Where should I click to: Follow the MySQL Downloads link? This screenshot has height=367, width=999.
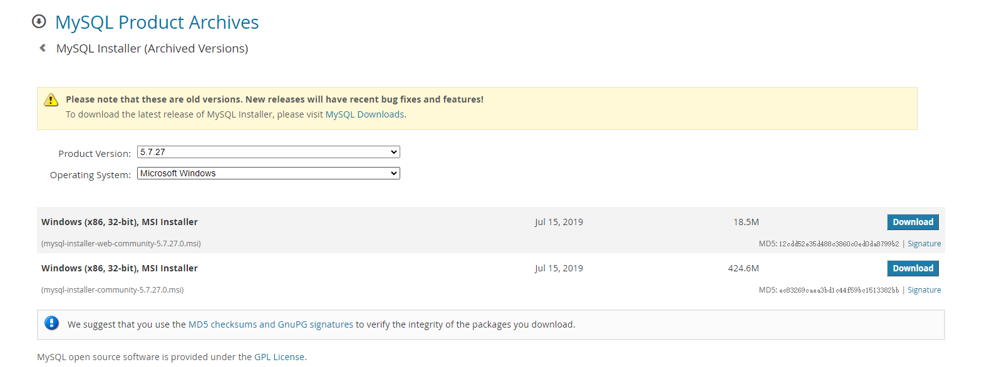[x=365, y=114]
